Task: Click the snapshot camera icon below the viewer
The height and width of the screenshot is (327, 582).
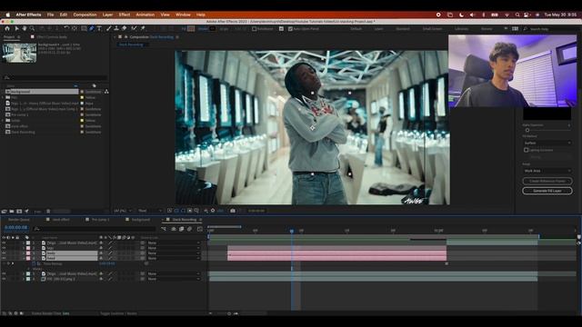Action: click(x=233, y=211)
